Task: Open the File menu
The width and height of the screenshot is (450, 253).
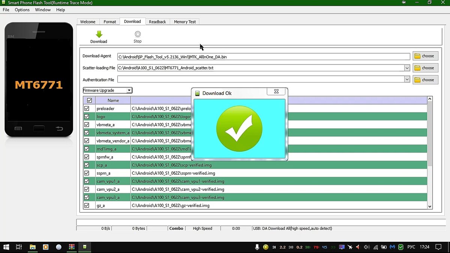Action: point(6,10)
